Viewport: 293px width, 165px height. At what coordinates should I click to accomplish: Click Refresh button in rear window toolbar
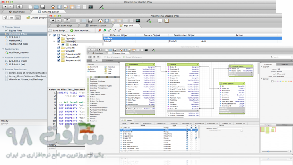coord(19,7)
